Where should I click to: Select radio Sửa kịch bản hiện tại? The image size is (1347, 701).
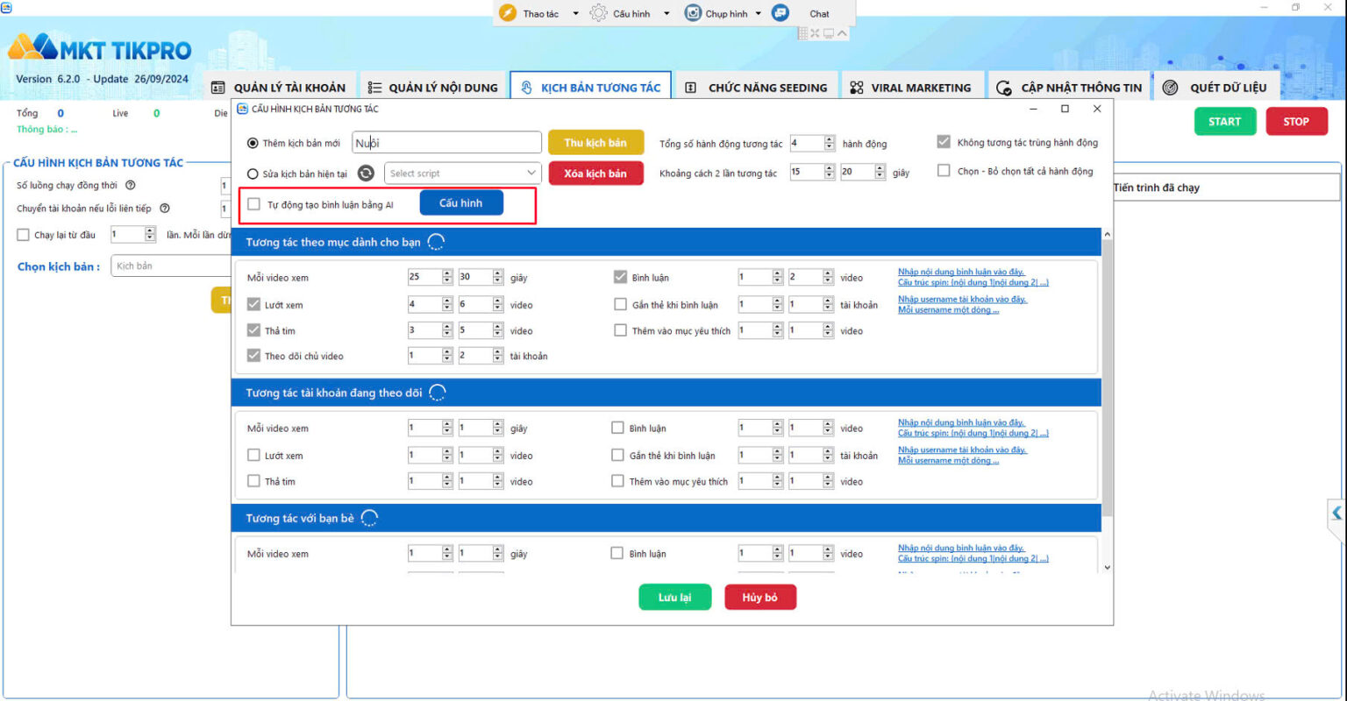(253, 174)
